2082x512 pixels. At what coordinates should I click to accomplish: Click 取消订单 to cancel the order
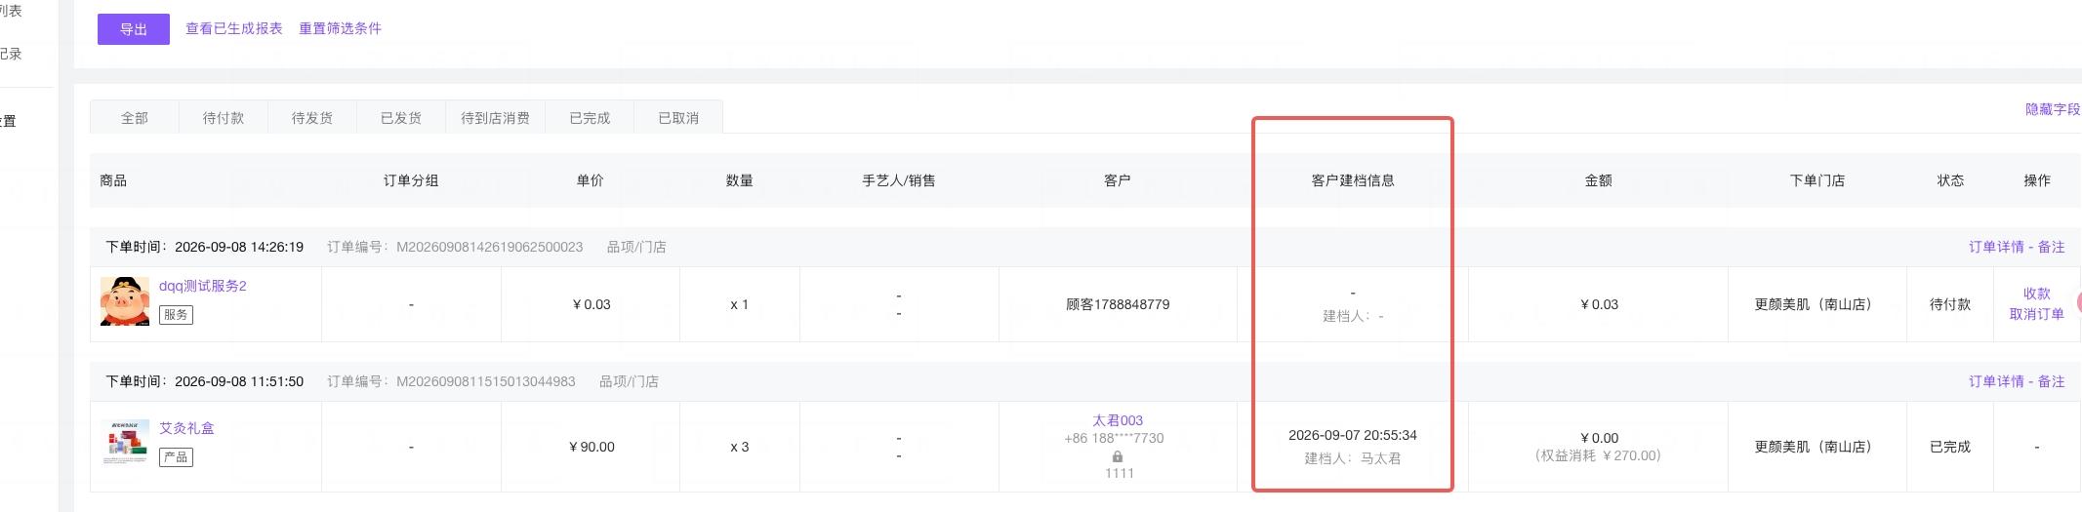pos(2036,314)
